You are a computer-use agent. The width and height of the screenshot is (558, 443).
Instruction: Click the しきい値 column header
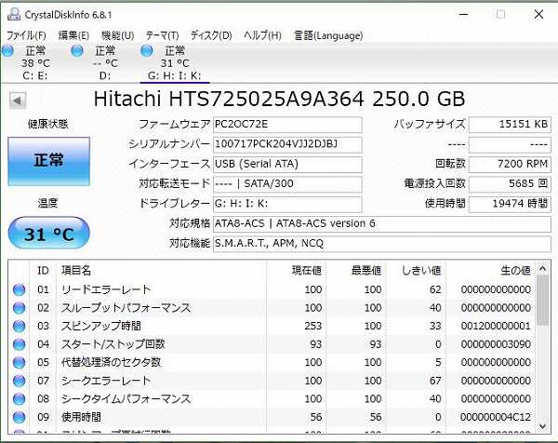pos(416,271)
